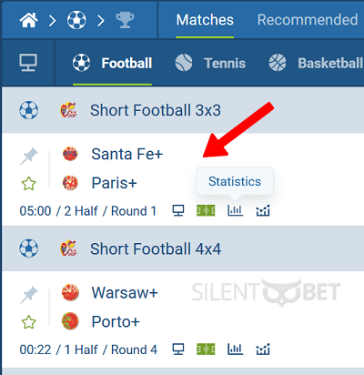Image resolution: width=364 pixels, height=375 pixels.
Task: Show pitch view for Santa Fe+ vs Paris+
Action: [x=206, y=210]
